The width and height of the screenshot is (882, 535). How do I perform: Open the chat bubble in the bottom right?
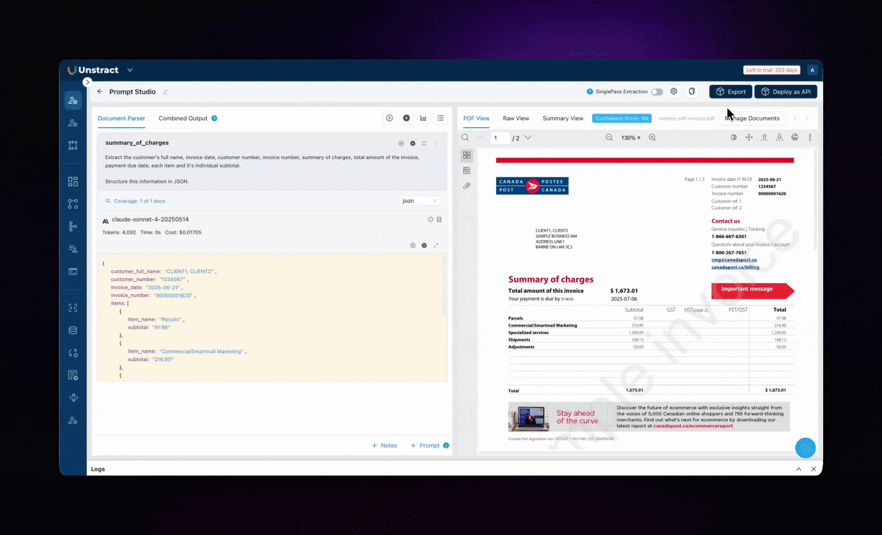pos(805,448)
